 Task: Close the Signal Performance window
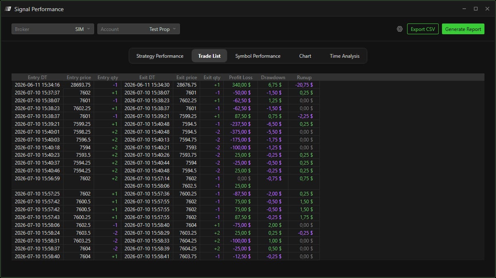487,9
